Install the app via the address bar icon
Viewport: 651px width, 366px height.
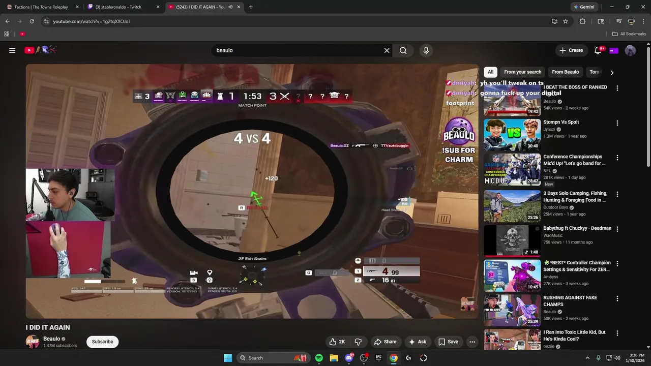(554, 21)
